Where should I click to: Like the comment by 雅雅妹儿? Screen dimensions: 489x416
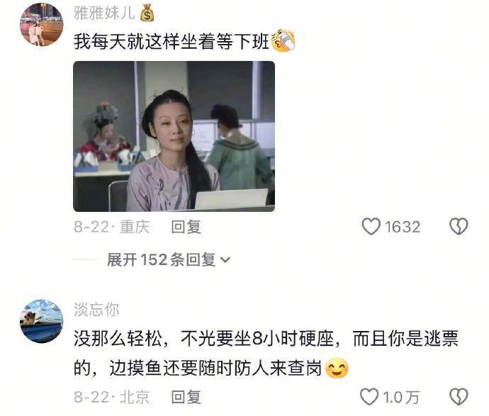click(371, 226)
